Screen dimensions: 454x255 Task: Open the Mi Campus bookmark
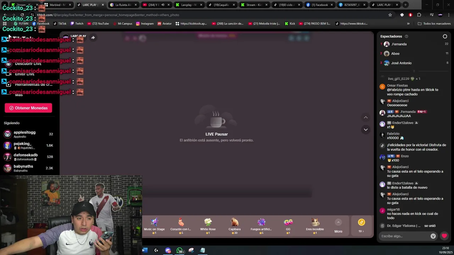point(122,24)
